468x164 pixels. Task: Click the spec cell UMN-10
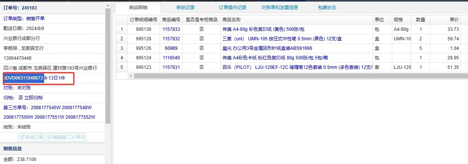(x=401, y=39)
